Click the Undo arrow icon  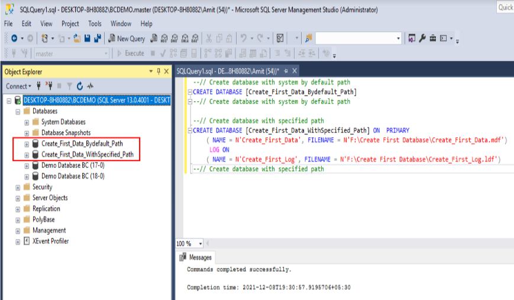click(243, 38)
